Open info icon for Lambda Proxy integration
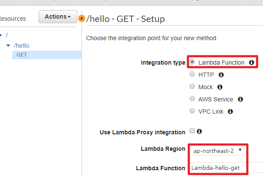Viewport: 263px width, 177px height. pos(199,131)
